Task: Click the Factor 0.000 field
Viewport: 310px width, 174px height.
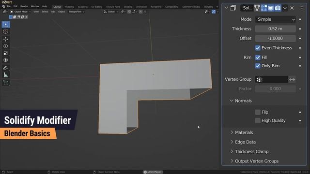Action: pos(276,89)
